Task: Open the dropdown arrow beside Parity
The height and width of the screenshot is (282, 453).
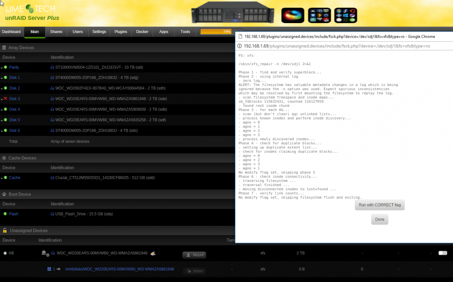Action: point(2,68)
